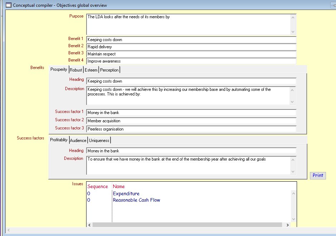Screen dimensions: 336x236
Task: Click the Sequence column header
Action: 98,186
